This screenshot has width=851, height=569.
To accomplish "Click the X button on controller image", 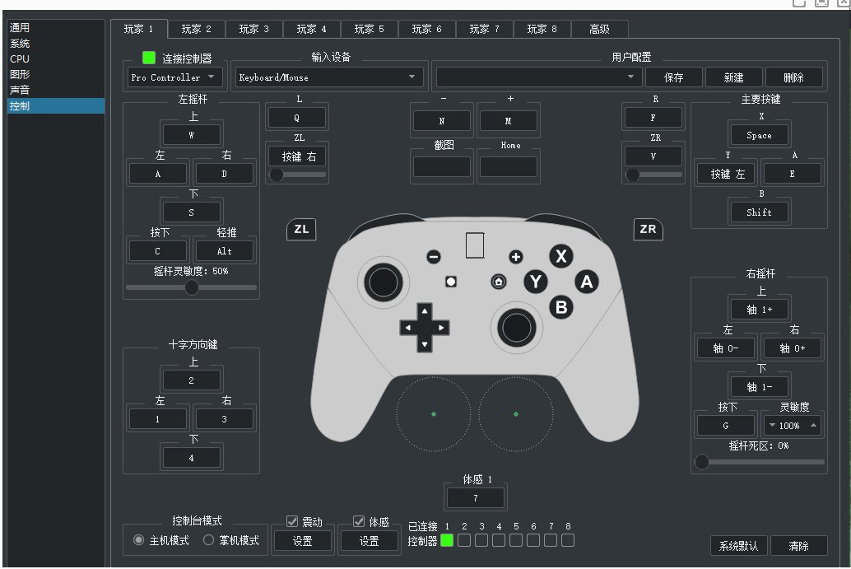I will [x=561, y=256].
